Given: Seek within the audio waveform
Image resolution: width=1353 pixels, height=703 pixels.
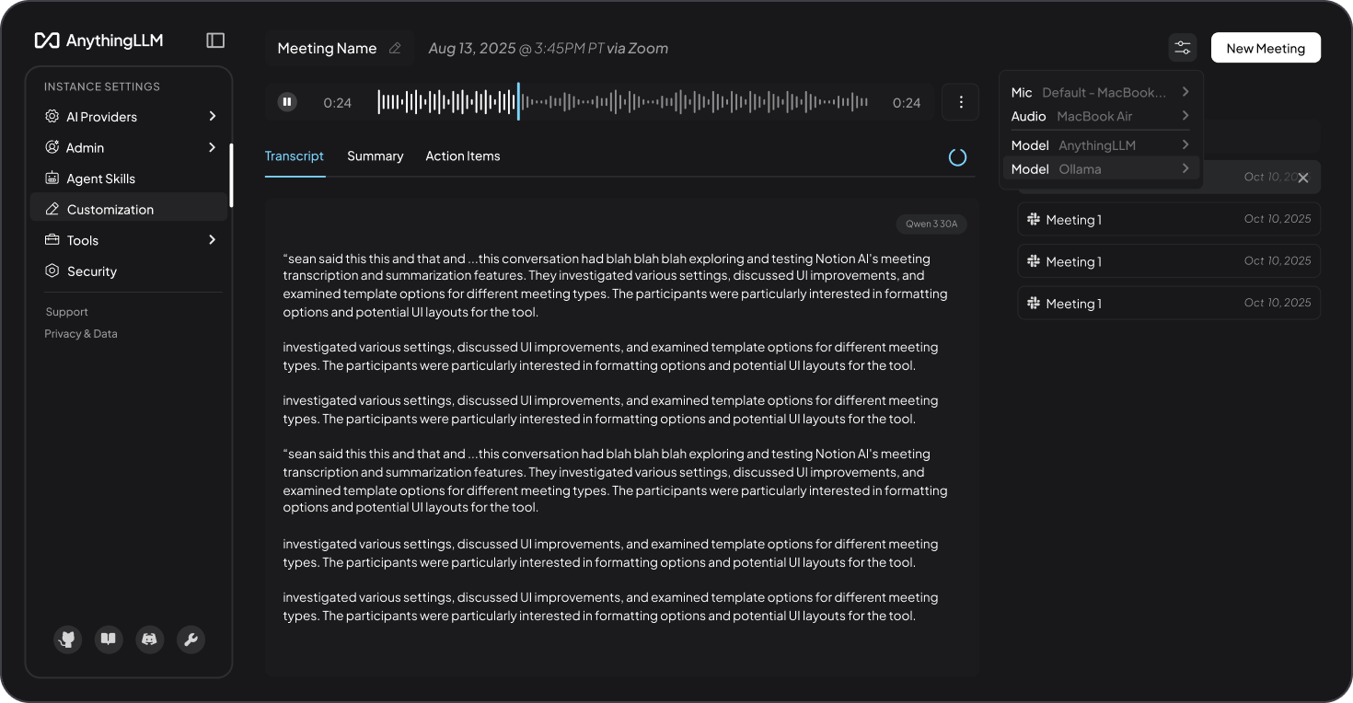Looking at the screenshot, I should 623,102.
